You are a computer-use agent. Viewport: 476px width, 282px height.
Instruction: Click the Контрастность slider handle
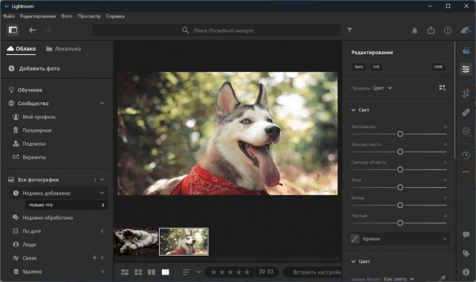[x=400, y=152]
